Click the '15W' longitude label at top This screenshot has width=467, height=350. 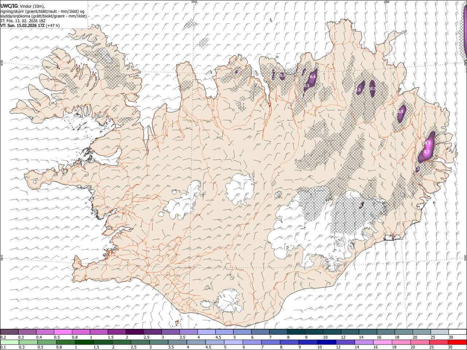(386, 2)
